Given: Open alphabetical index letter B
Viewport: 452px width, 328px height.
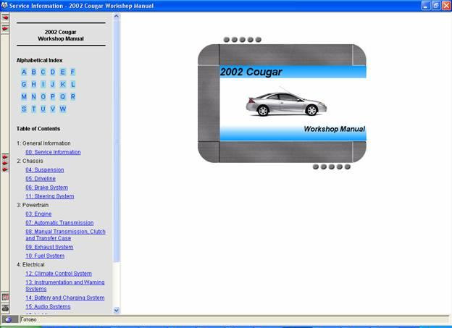Looking at the screenshot, I should (x=34, y=72).
